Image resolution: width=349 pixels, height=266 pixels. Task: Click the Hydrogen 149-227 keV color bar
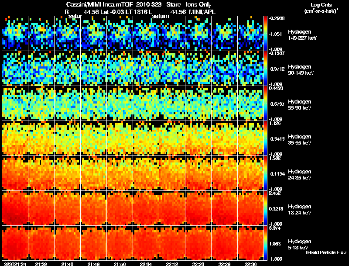point(265,33)
